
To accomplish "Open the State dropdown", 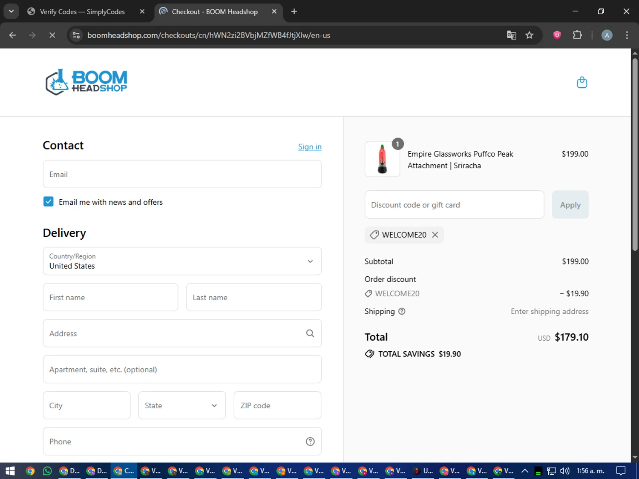I will (x=182, y=405).
